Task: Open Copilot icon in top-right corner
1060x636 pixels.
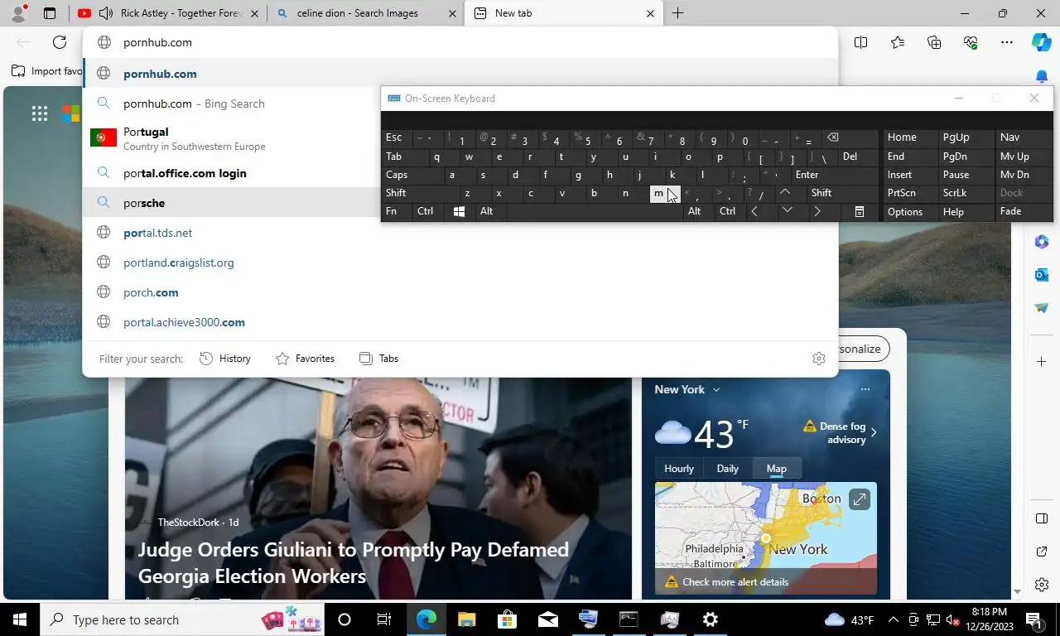Action: (1041, 42)
